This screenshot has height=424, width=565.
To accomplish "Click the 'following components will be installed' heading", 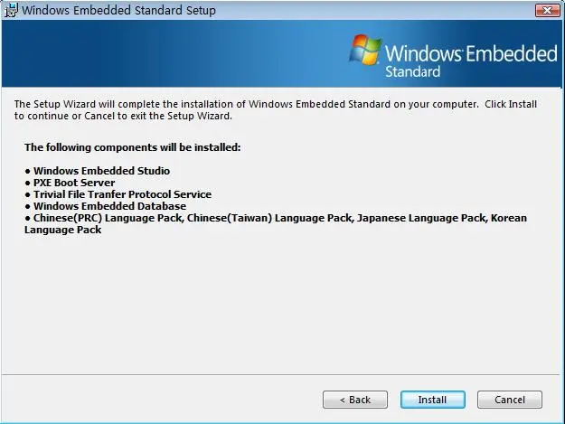I will coord(132,146).
